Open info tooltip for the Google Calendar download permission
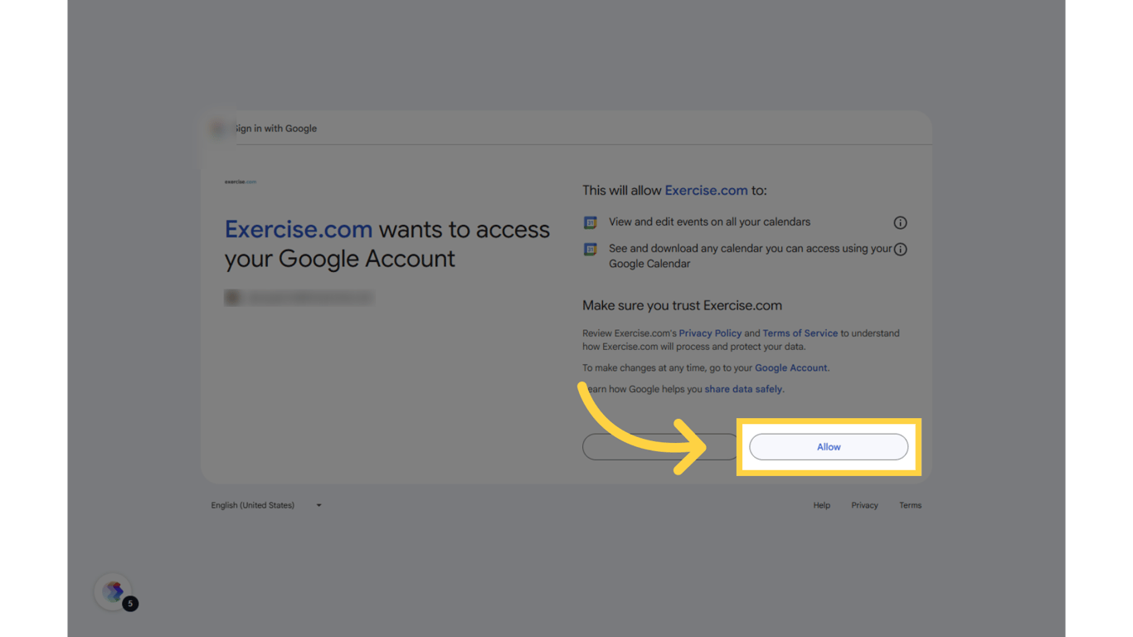This screenshot has width=1133, height=637. [x=900, y=249]
